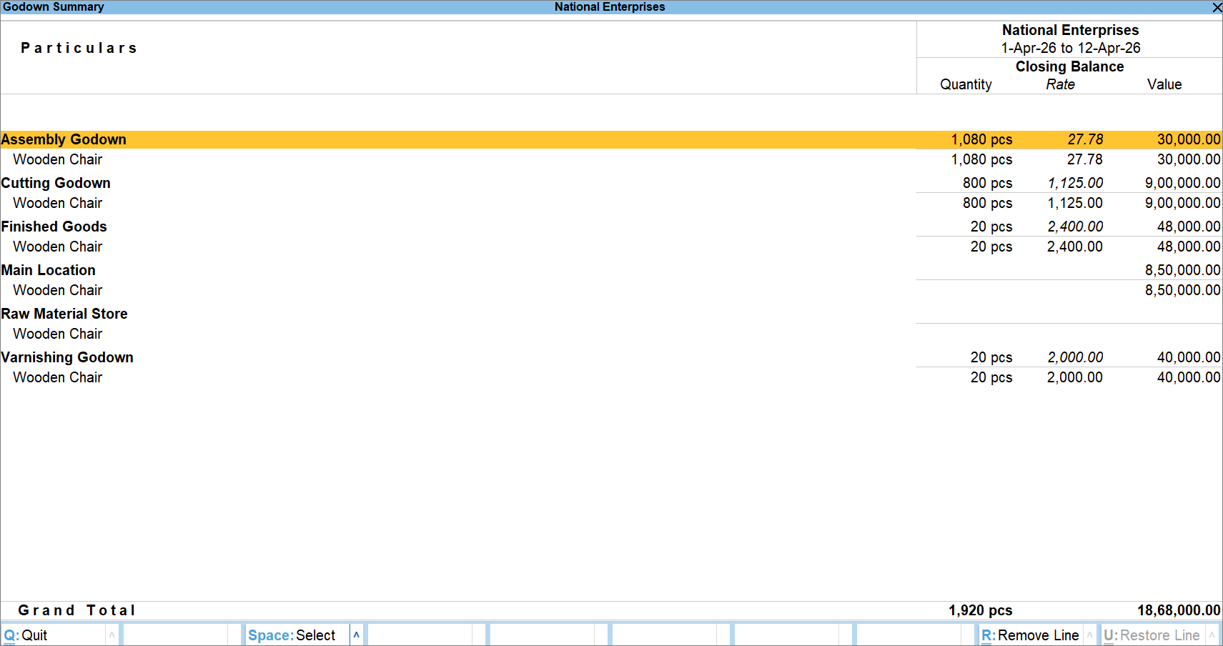The image size is (1223, 646).
Task: Click Cutting Godown quantity 800 pcs
Action: click(x=987, y=183)
